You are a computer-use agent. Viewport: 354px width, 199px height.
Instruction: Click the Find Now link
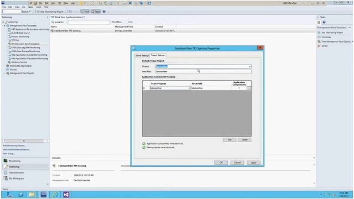click(x=117, y=22)
